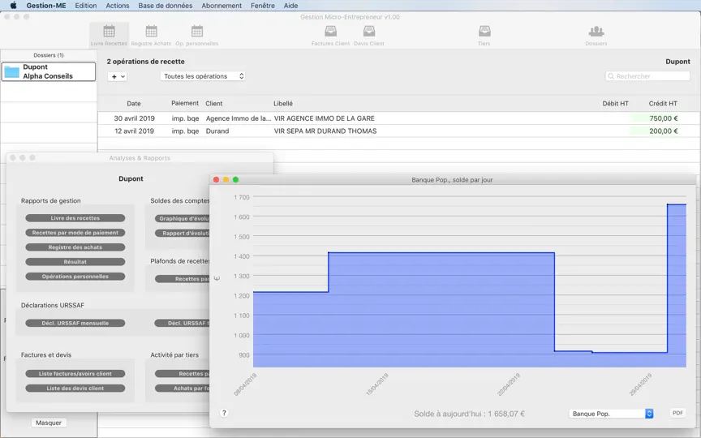The image size is (701, 438).
Task: Select the Dupont Alpha Conseils dossier
Action: point(49,71)
